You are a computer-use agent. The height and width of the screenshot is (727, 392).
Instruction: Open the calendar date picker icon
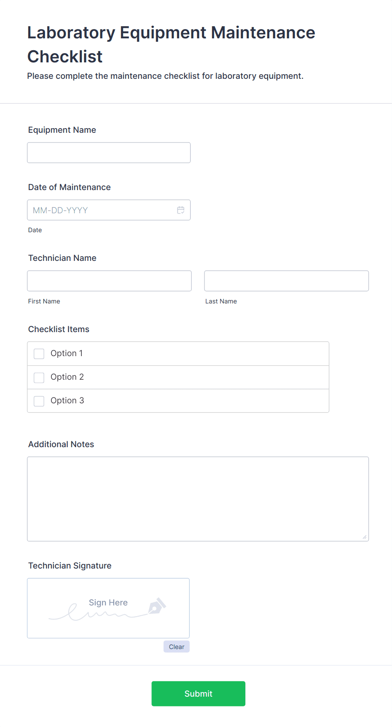pos(181,210)
